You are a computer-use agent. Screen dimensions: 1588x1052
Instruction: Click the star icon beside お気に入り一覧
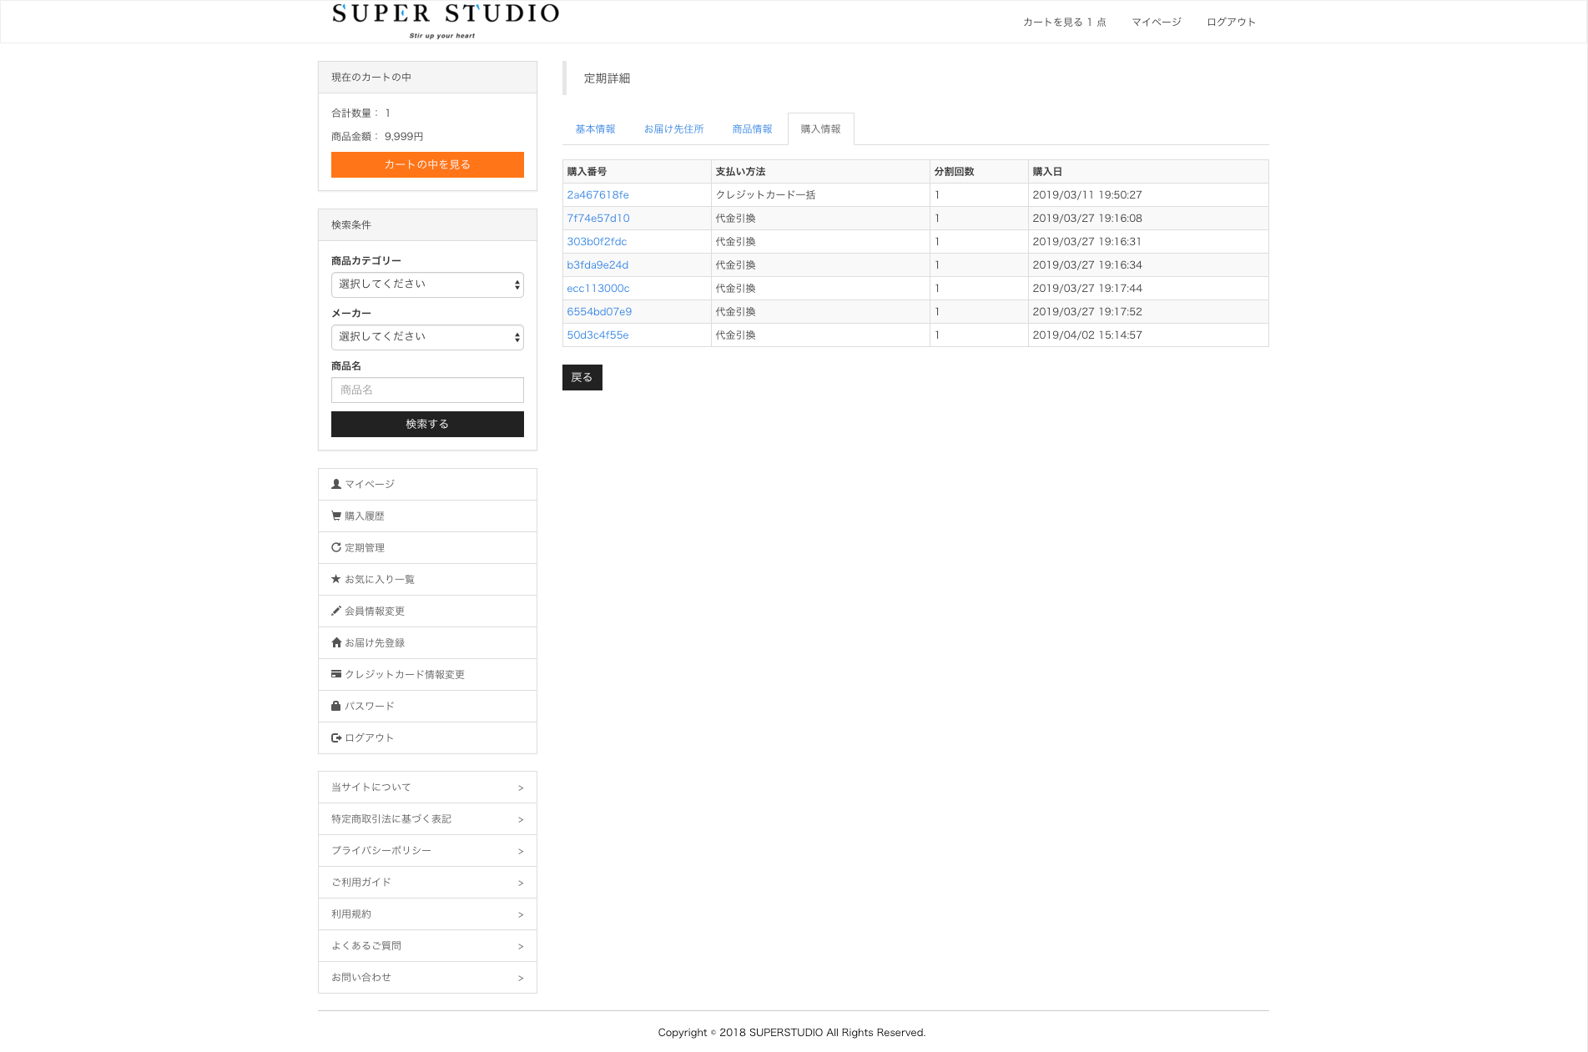336,579
